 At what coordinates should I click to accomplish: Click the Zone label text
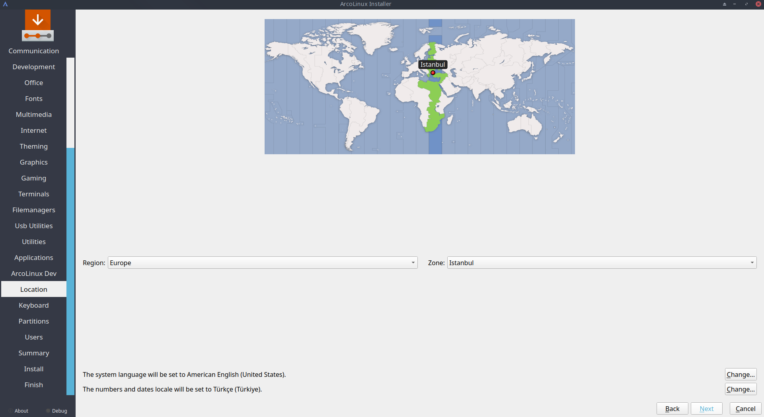click(x=436, y=263)
